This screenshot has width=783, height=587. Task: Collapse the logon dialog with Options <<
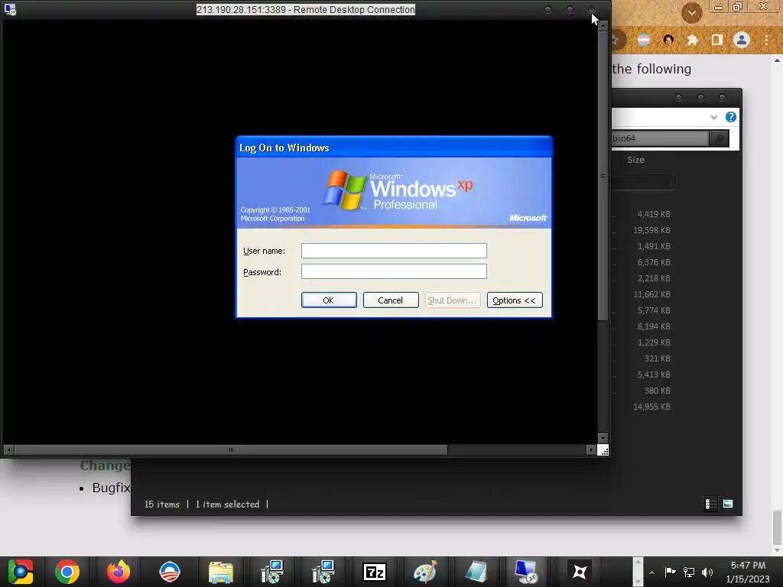coord(515,300)
